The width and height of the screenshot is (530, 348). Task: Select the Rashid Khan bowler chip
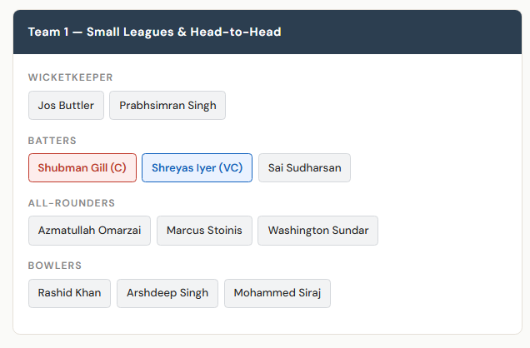(69, 293)
